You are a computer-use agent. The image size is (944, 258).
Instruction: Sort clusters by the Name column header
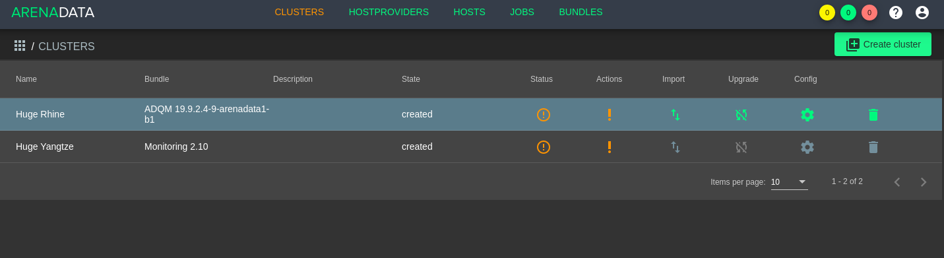(26, 79)
